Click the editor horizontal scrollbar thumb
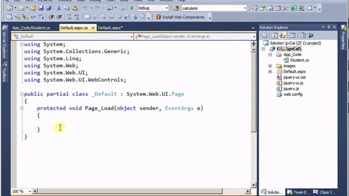 pyautogui.click(x=130, y=191)
